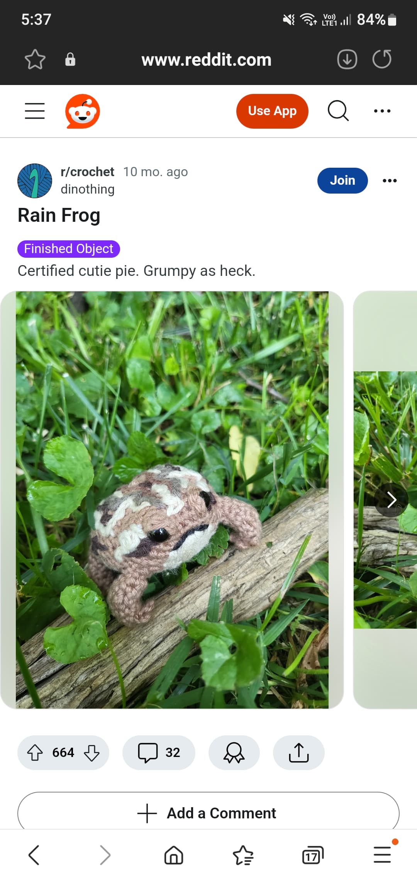The image size is (417, 881).
Task: Open the 32 comments button
Action: [159, 753]
